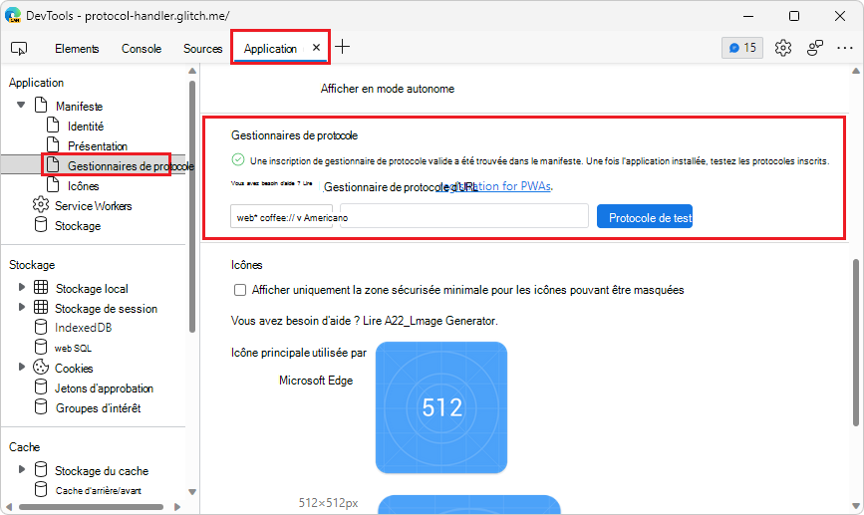Viewport: 864px width, 515px height.
Task: Expand the Stockage du cache node
Action: (22, 469)
